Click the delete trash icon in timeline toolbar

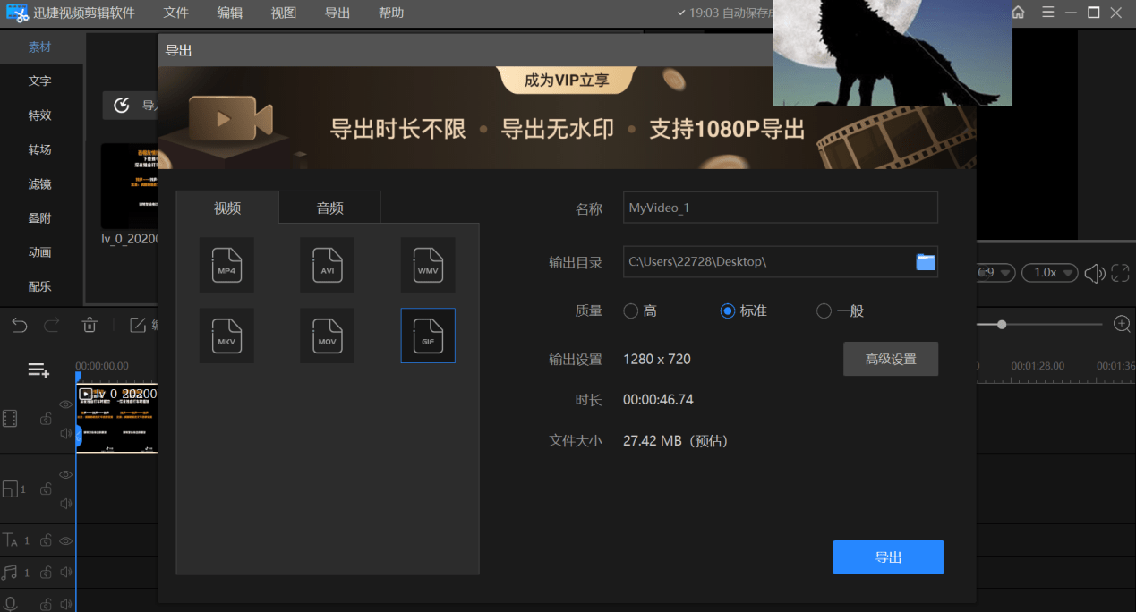coord(90,325)
